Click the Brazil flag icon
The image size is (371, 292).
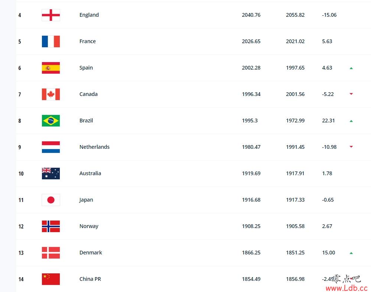(x=51, y=121)
